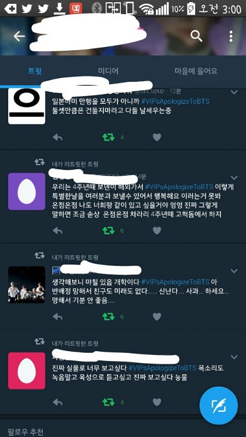Reply to the first tweet about 일본아미
Image resolution: width=246 pixels, height=437 pixels.
tap(57, 138)
